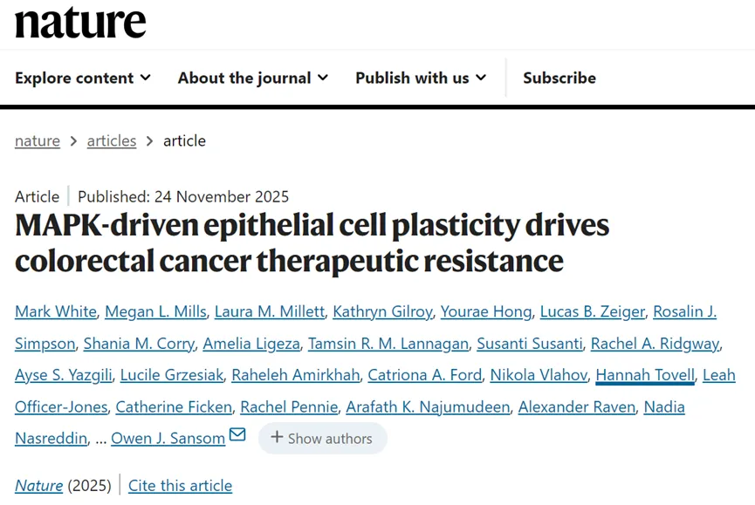Click the Nature logo
This screenshot has height=505, width=755.
(80, 24)
